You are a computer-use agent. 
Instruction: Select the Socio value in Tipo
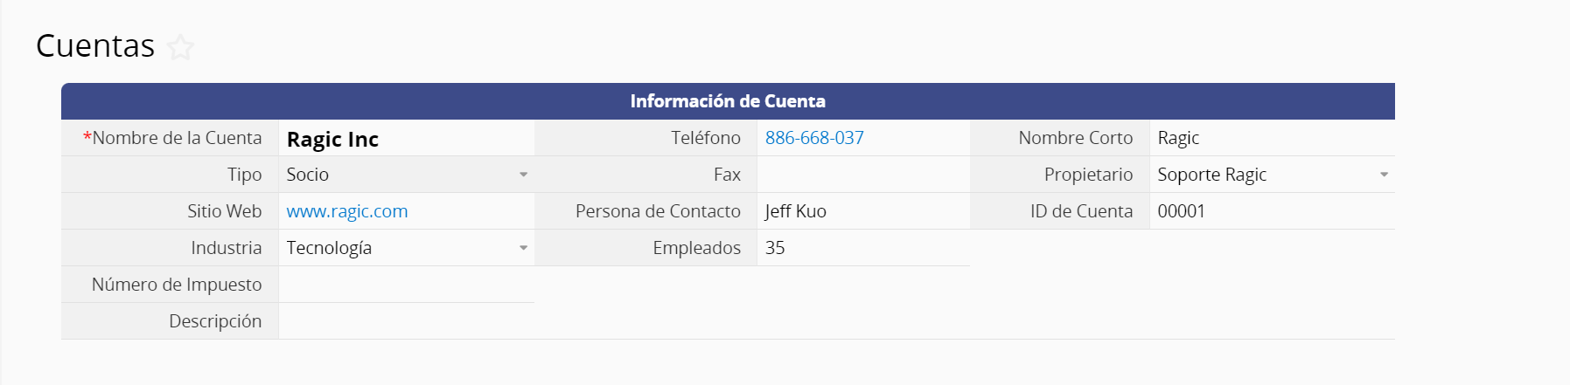(x=308, y=175)
